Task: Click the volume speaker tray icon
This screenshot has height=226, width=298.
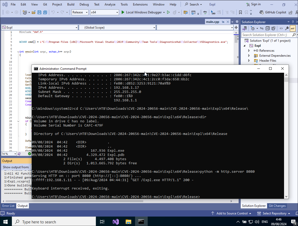Action: click(x=257, y=222)
